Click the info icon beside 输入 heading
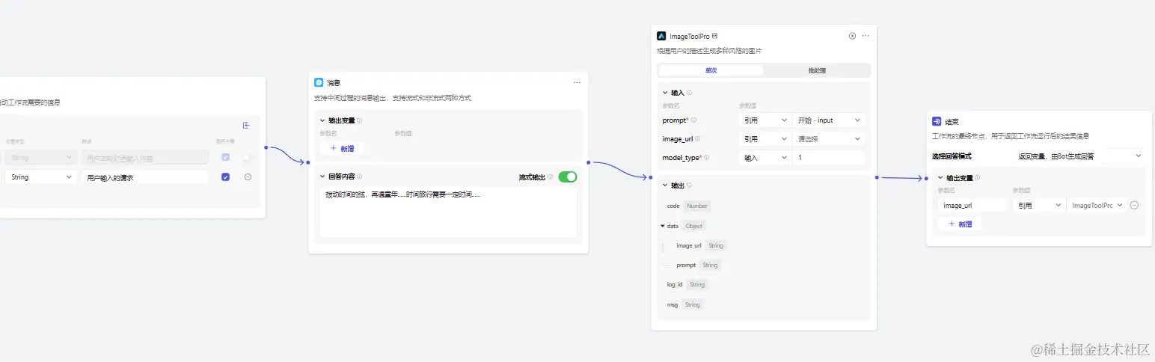Screen dimensions: 1155x362 689,93
